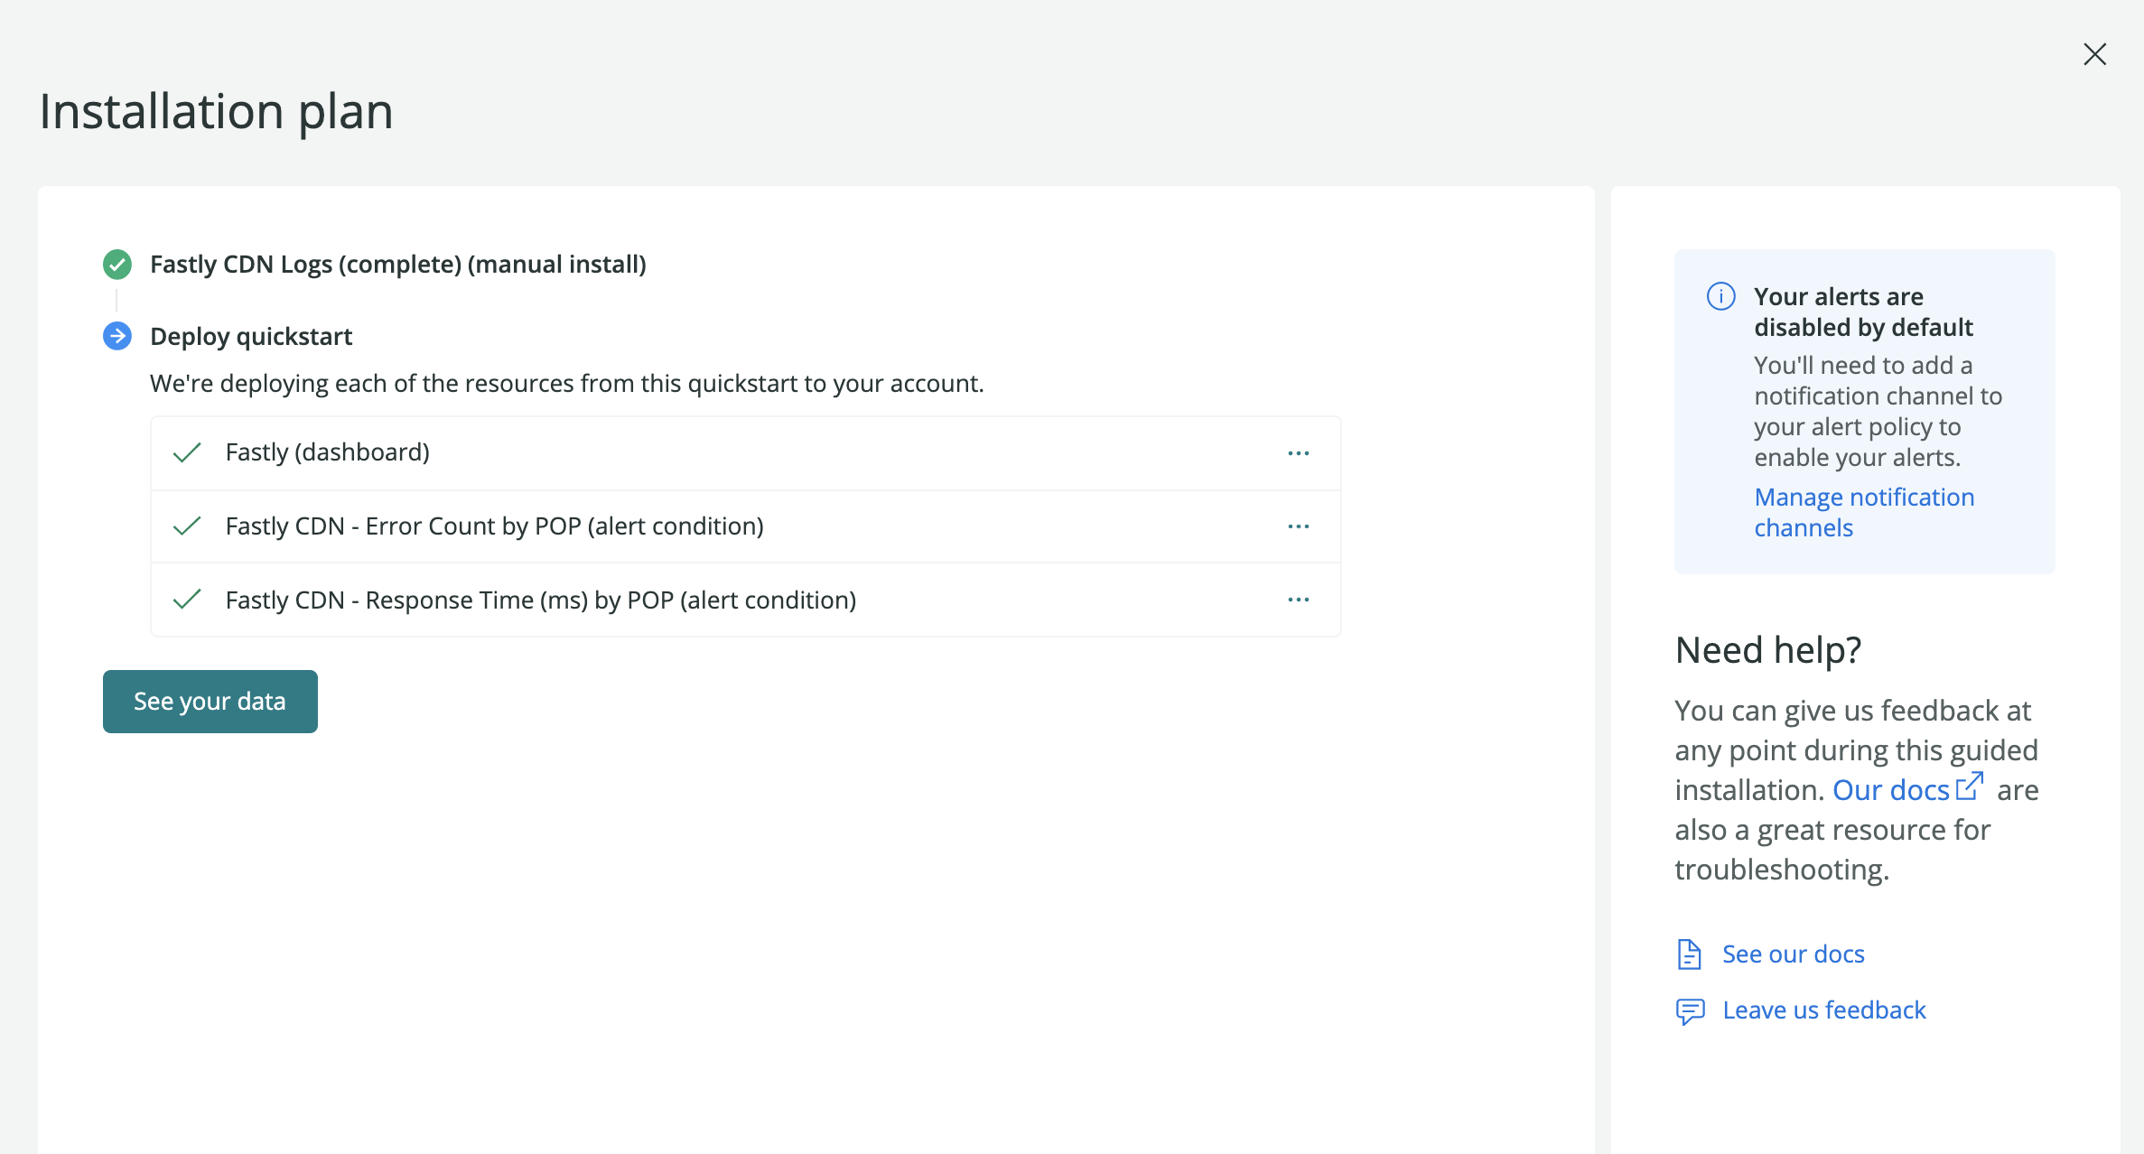The width and height of the screenshot is (2144, 1154).
Task: Open options menu for Error Count by POP
Action: pos(1299,526)
